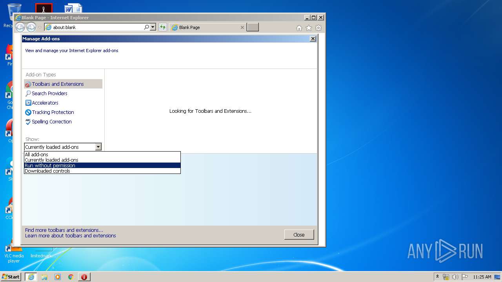Go to Home page icon
The width and height of the screenshot is (502, 282).
pyautogui.click(x=299, y=28)
